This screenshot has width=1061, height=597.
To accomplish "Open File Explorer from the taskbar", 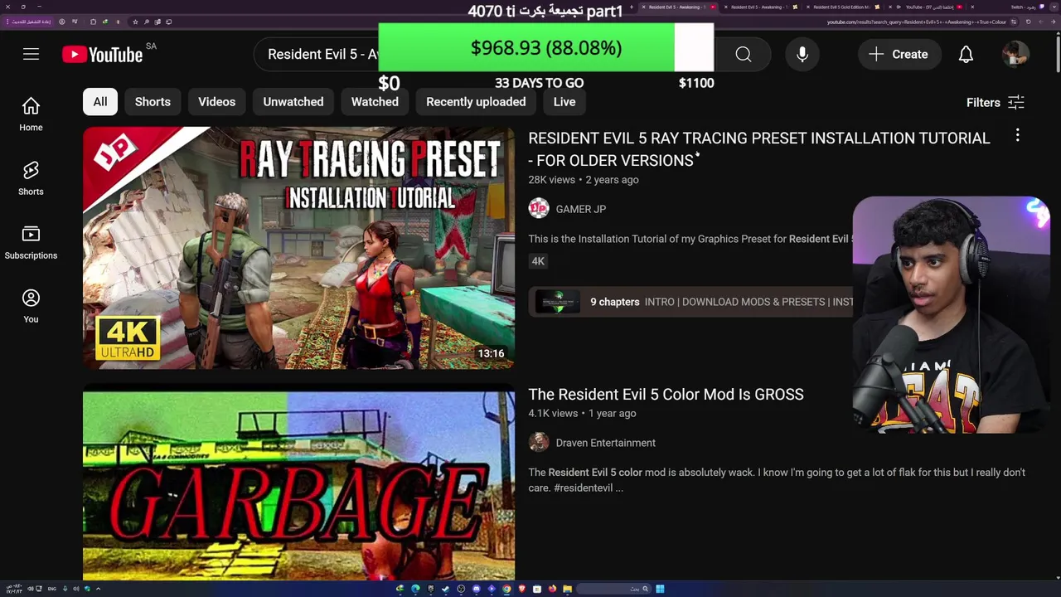I will click(567, 589).
